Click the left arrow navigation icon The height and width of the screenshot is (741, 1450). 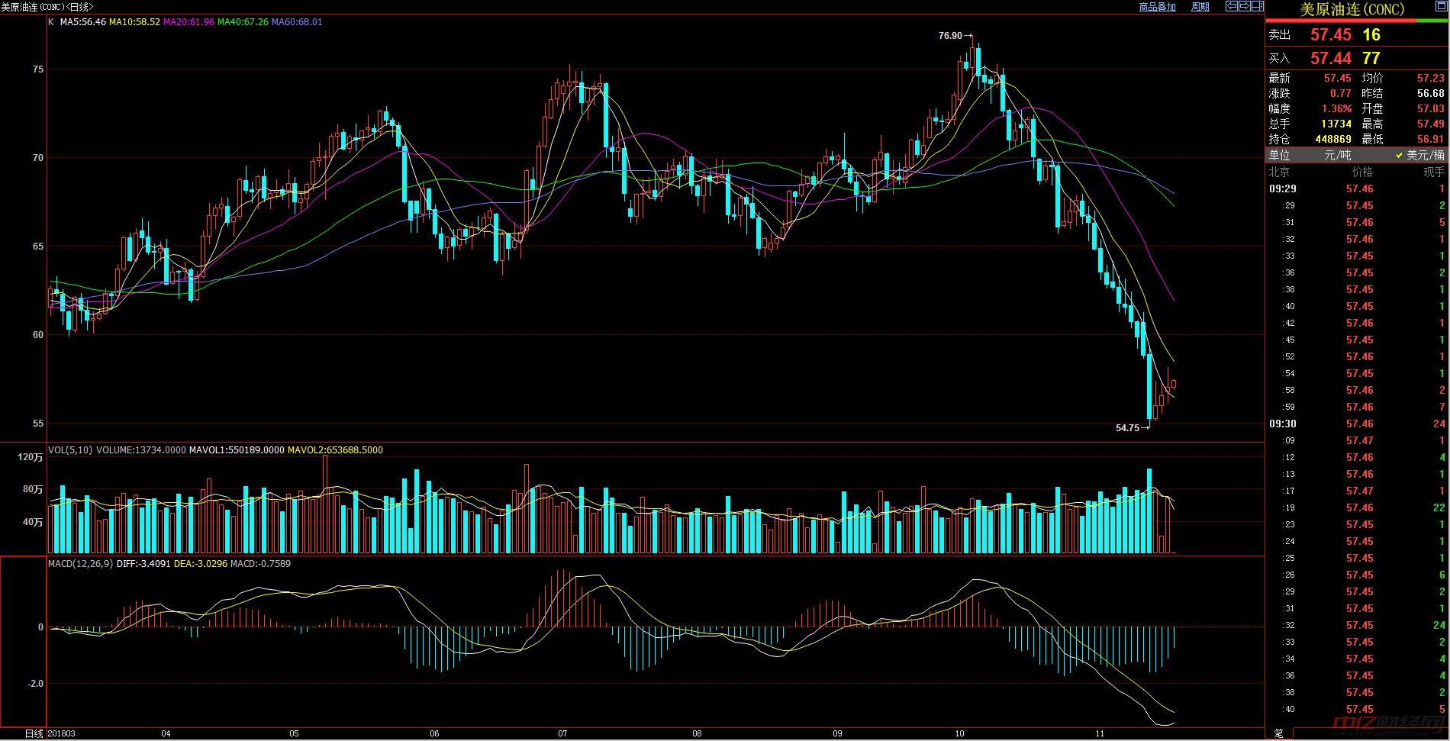(x=1231, y=6)
